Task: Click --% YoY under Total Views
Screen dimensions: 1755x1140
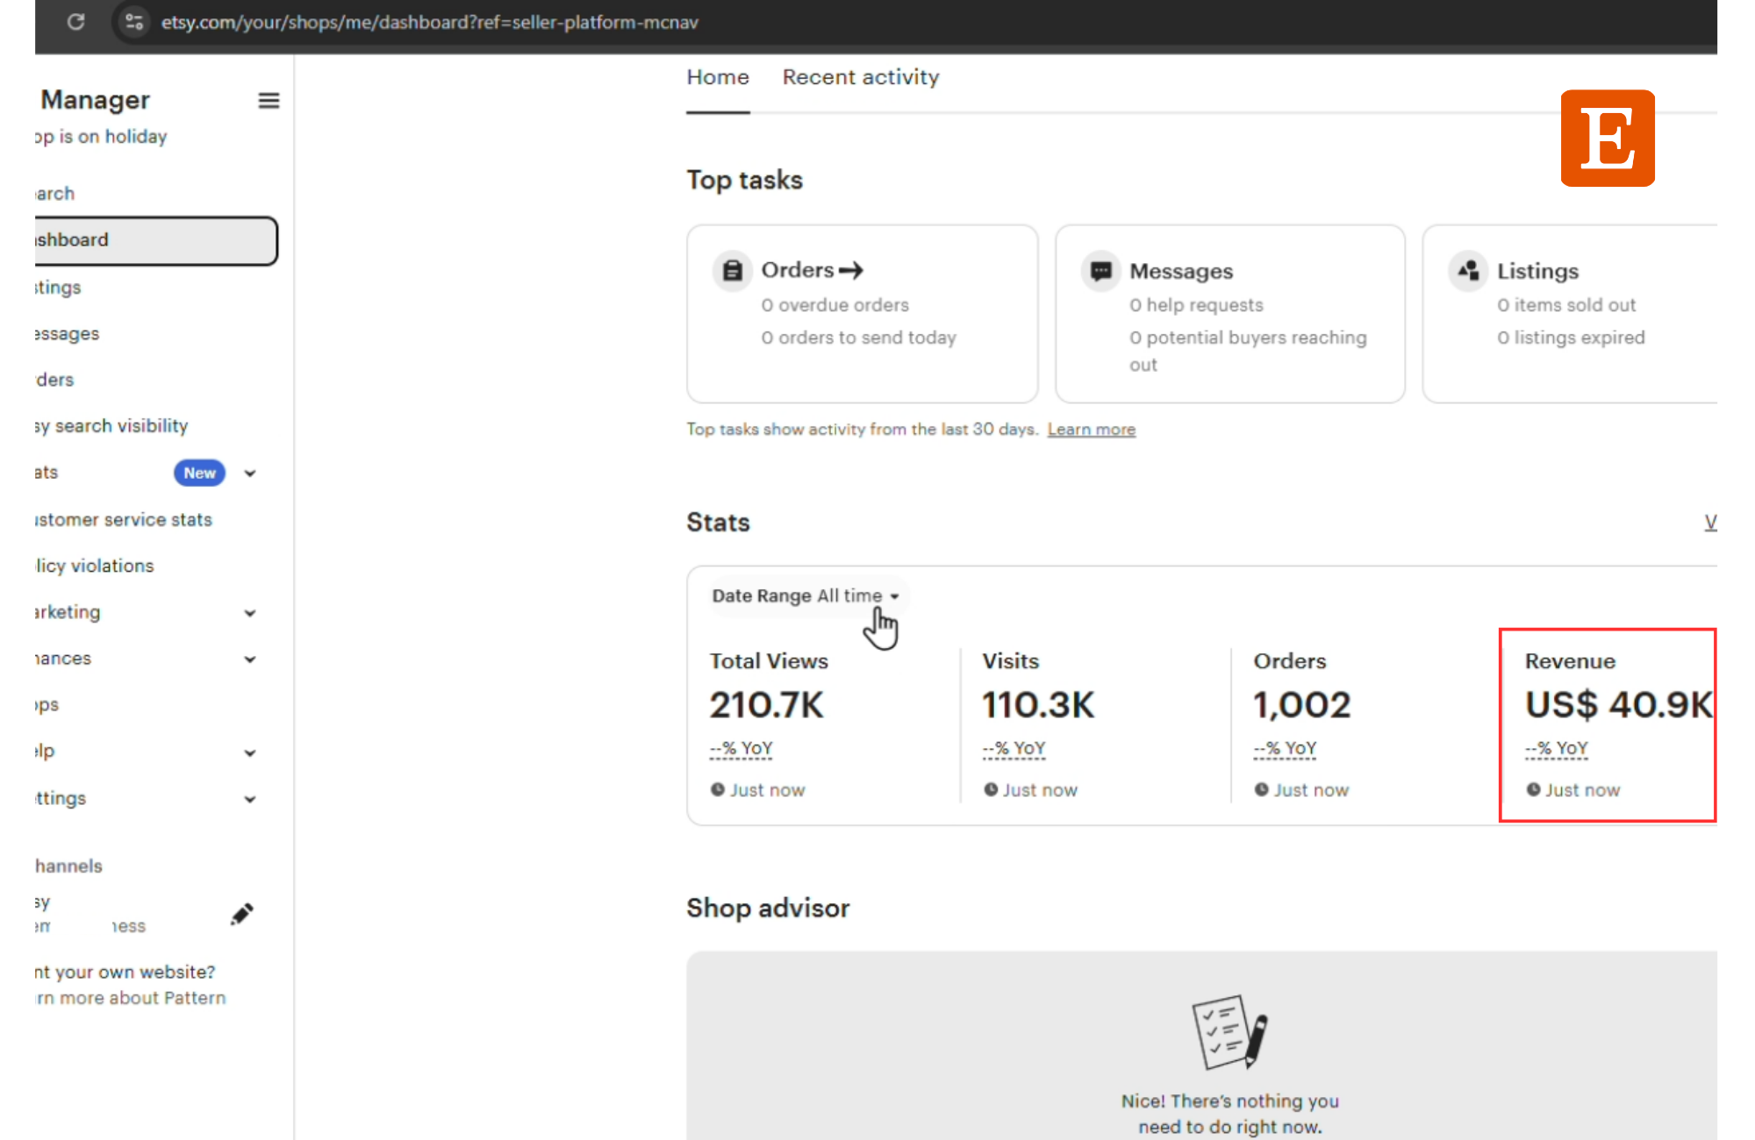Action: 741,748
